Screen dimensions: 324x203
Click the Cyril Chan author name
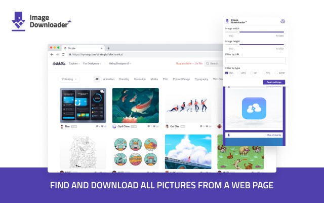124,126
